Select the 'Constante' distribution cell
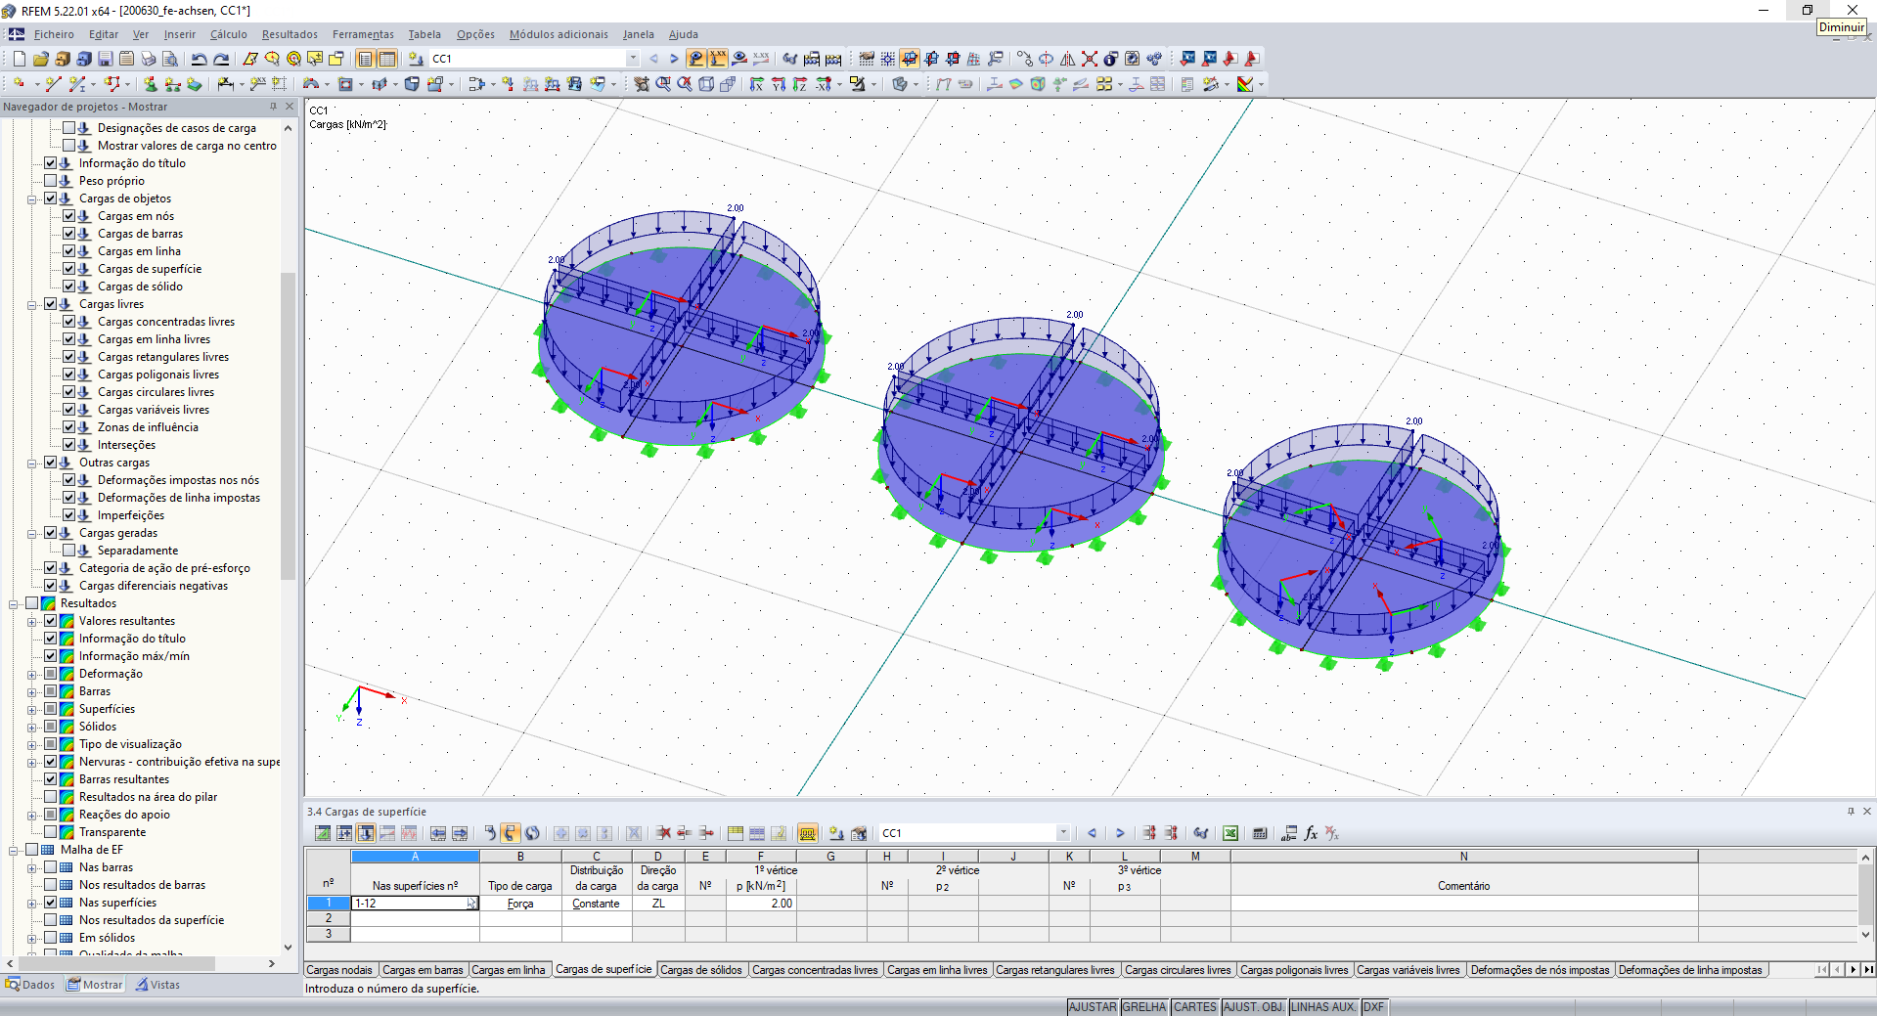 point(596,904)
